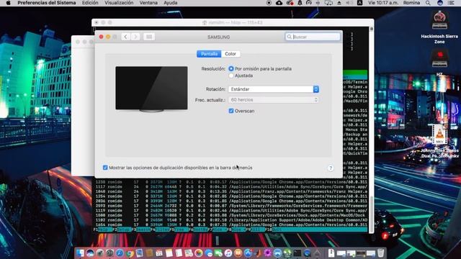Click the Buscar search field
Viewport: 461px width, 259px height.
[x=313, y=37]
